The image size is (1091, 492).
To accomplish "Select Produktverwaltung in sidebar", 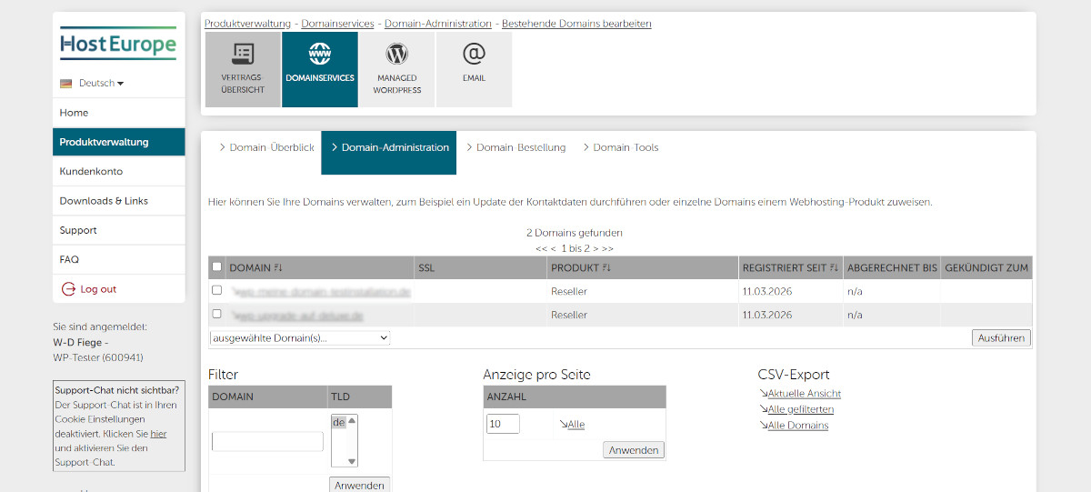I will click(119, 142).
